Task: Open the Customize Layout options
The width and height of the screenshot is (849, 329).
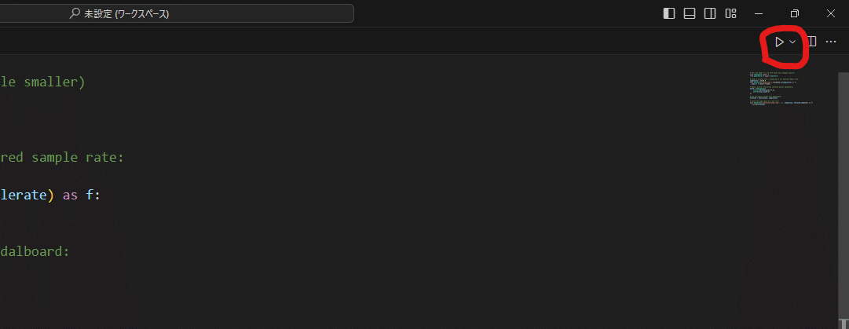Action: pos(731,13)
